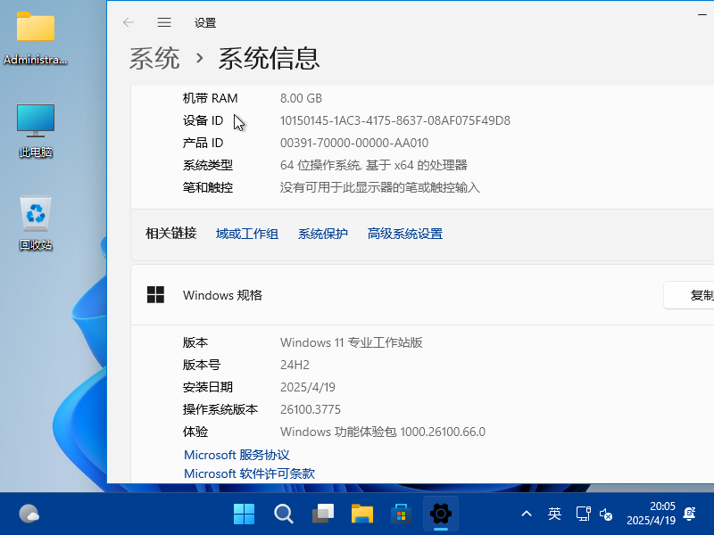This screenshot has height=535, width=714.
Task: Click the Windows 规格 section header
Action: click(422, 295)
